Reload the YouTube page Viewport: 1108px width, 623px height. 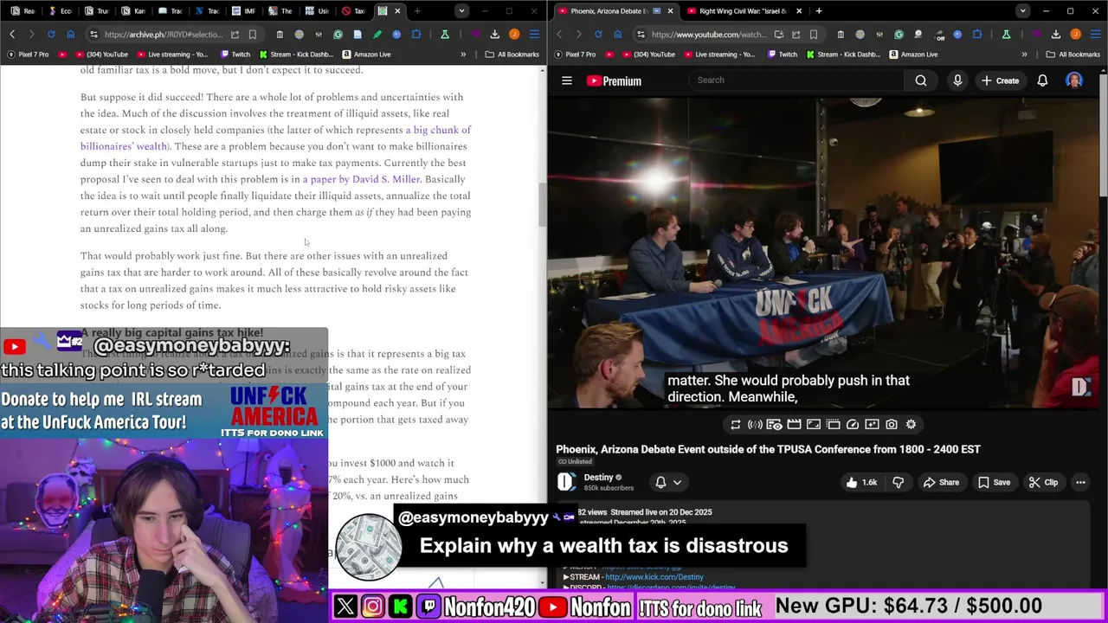click(598, 35)
